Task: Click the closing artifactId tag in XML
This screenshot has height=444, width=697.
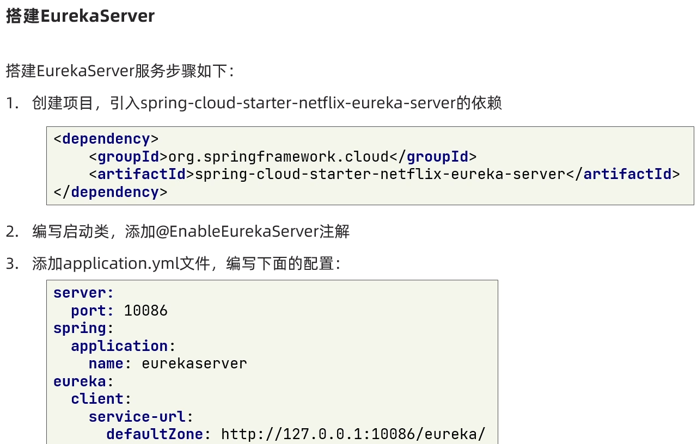Action: click(x=623, y=175)
